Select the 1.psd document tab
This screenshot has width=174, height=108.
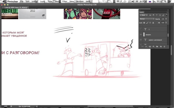15,7
